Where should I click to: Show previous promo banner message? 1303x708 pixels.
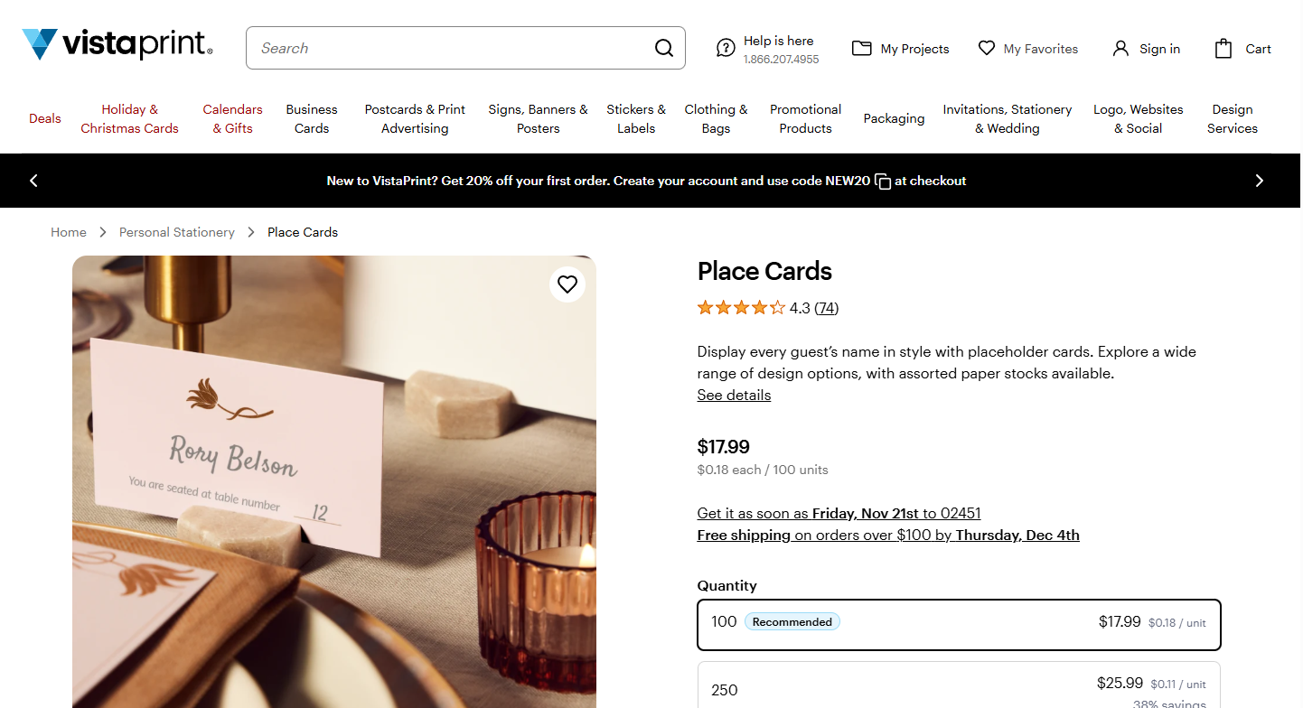pos(33,181)
